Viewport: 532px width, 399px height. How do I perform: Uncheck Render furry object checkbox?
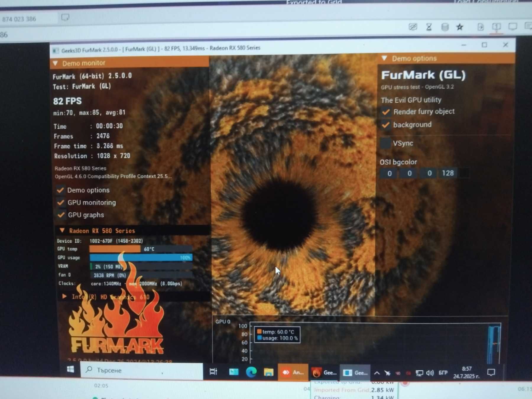tap(386, 112)
